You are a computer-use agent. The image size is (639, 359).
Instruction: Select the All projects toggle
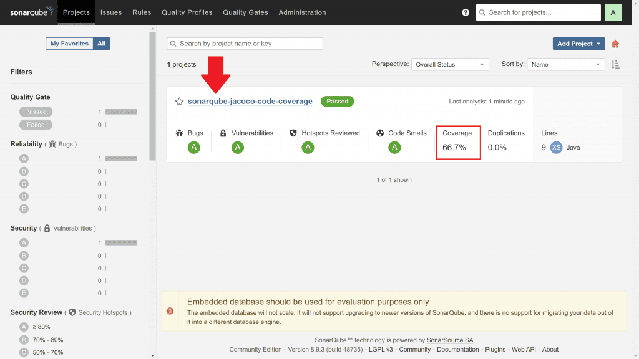101,44
